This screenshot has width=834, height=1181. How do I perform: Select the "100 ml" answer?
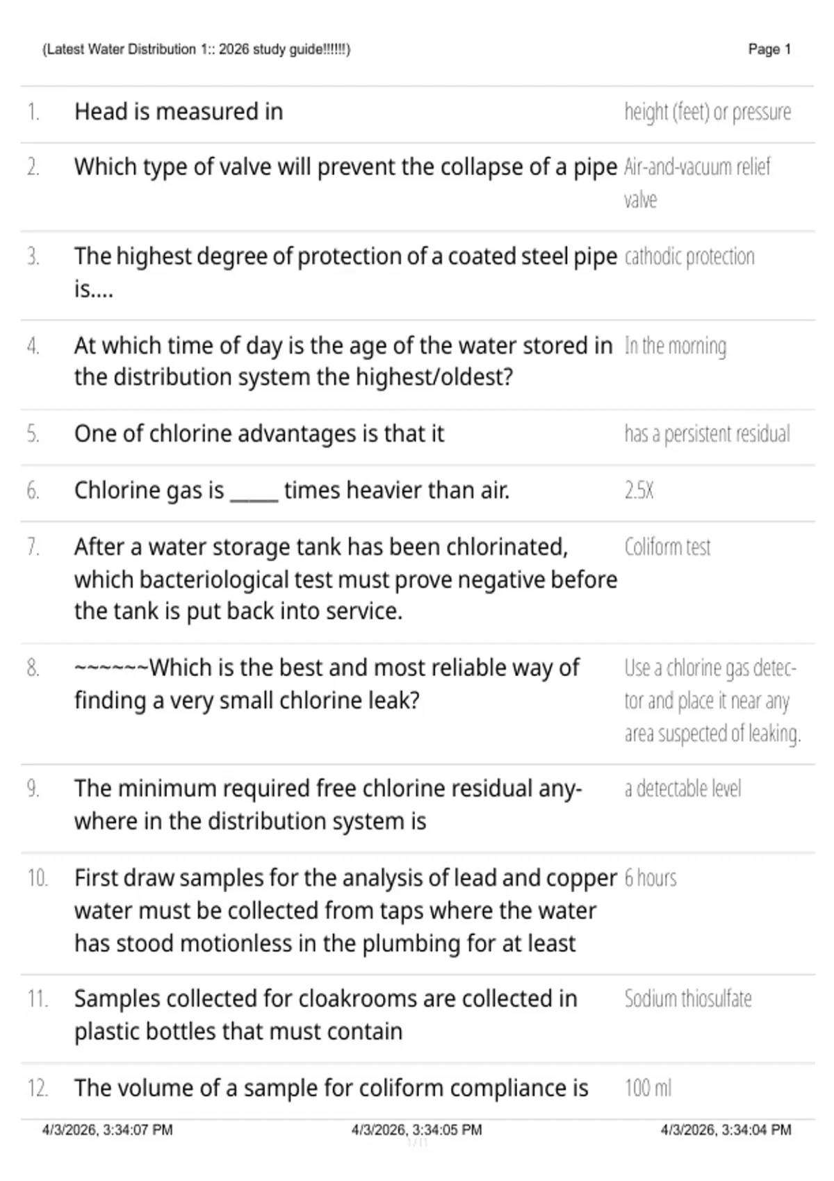[x=648, y=1088]
